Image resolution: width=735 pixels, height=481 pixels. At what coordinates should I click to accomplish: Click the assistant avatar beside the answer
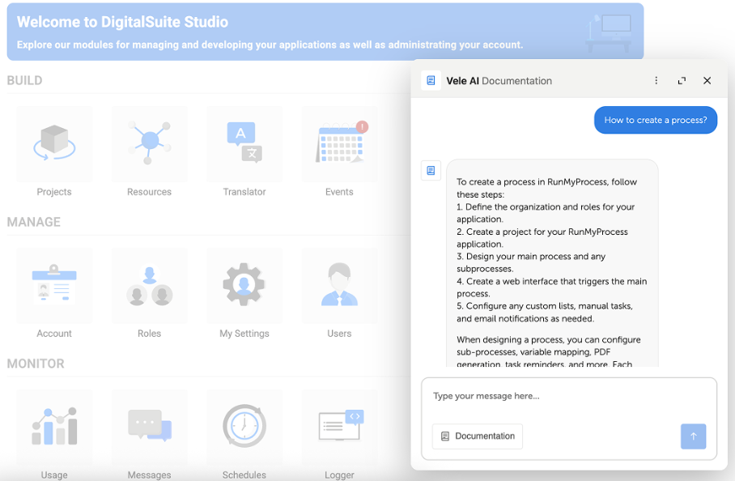click(x=431, y=170)
